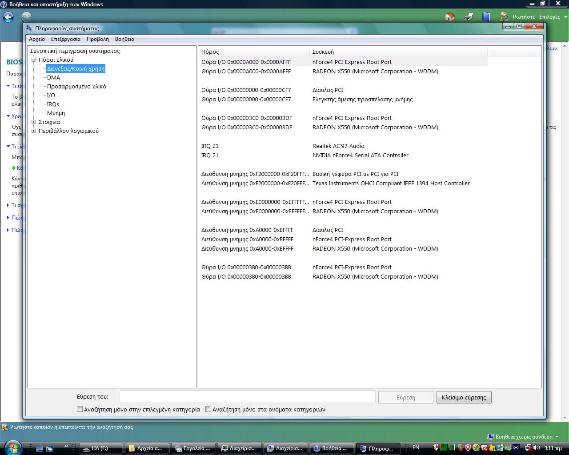This screenshot has height=455, width=569.
Task: Click the volume speaker tray icon
Action: [x=536, y=447]
